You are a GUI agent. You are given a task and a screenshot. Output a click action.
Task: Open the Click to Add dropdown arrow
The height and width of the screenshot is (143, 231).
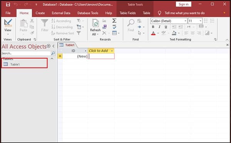click(x=112, y=51)
